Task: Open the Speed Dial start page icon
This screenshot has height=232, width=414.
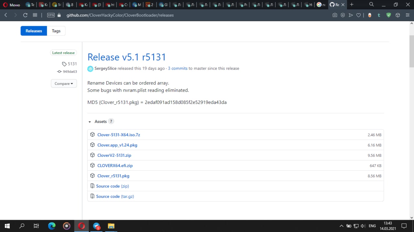Action: pyautogui.click(x=35, y=15)
